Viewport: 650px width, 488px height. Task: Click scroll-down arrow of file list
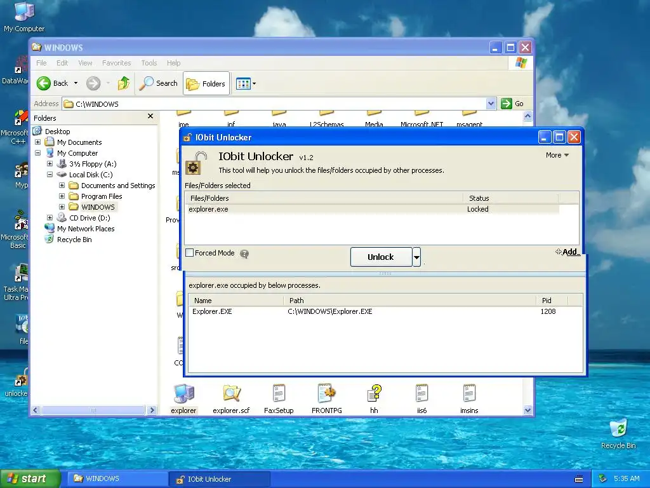click(x=527, y=410)
